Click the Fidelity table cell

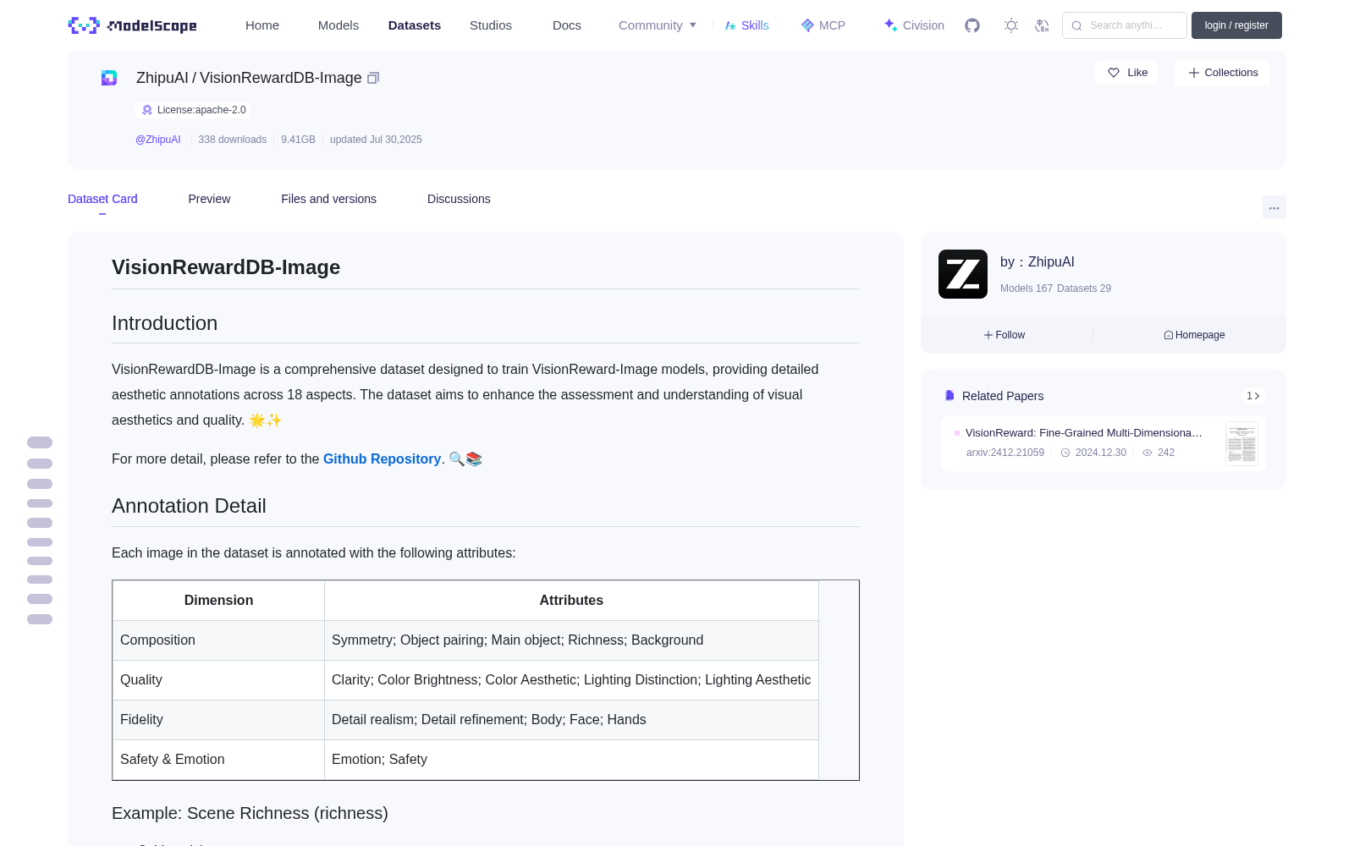[218, 720]
